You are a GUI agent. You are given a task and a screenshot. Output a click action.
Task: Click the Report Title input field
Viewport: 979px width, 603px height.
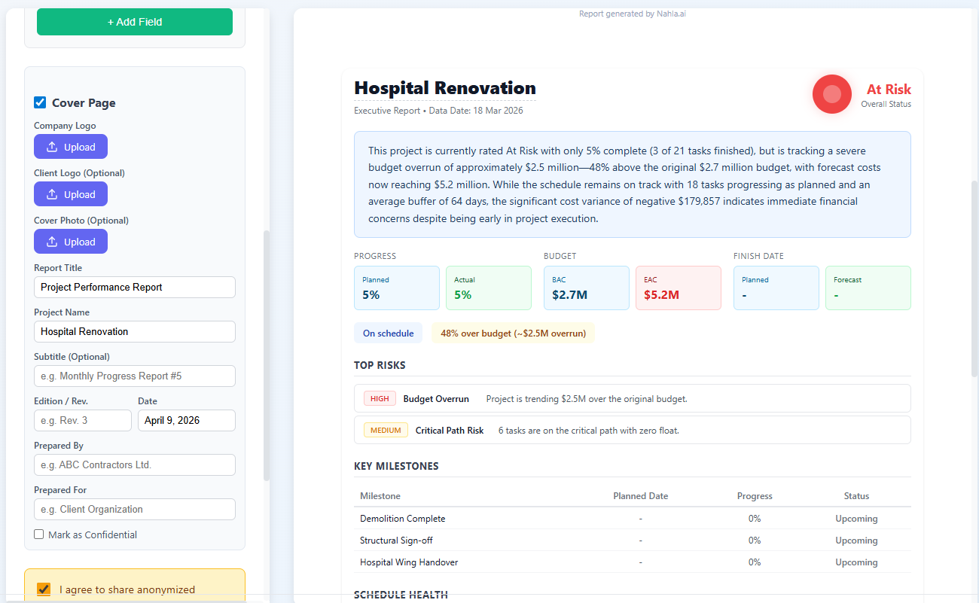135,287
